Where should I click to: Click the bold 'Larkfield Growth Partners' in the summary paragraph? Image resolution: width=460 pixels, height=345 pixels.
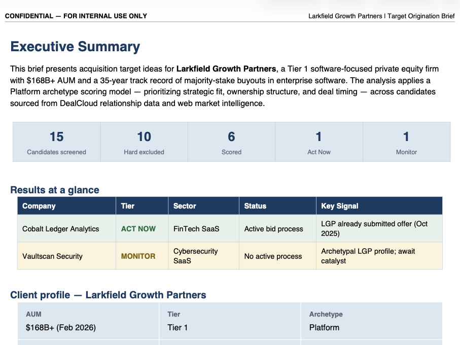[226, 69]
